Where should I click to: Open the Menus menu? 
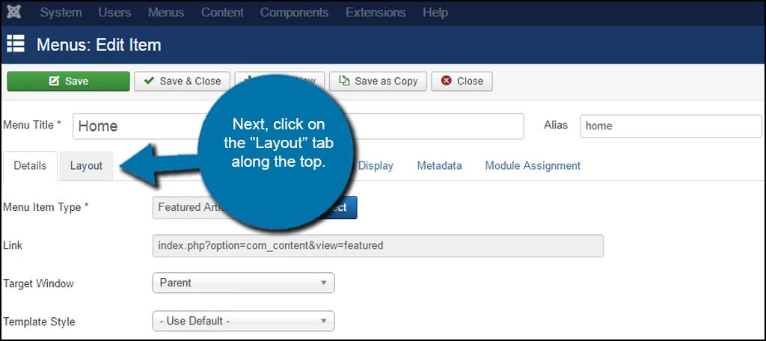pos(166,13)
